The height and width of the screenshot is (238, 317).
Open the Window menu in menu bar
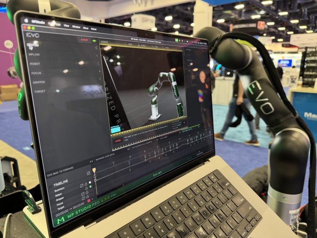point(76,27)
